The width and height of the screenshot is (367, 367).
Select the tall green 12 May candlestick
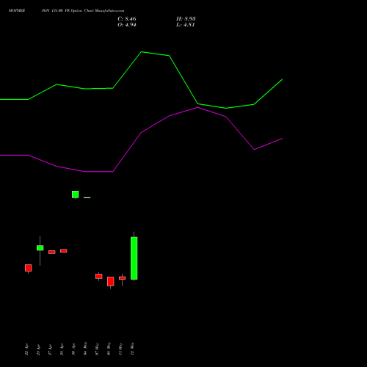tap(134, 258)
